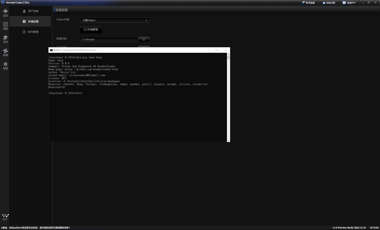Open the 监控 monitoring sidebar icon
The image size is (380, 230).
pos(5,12)
